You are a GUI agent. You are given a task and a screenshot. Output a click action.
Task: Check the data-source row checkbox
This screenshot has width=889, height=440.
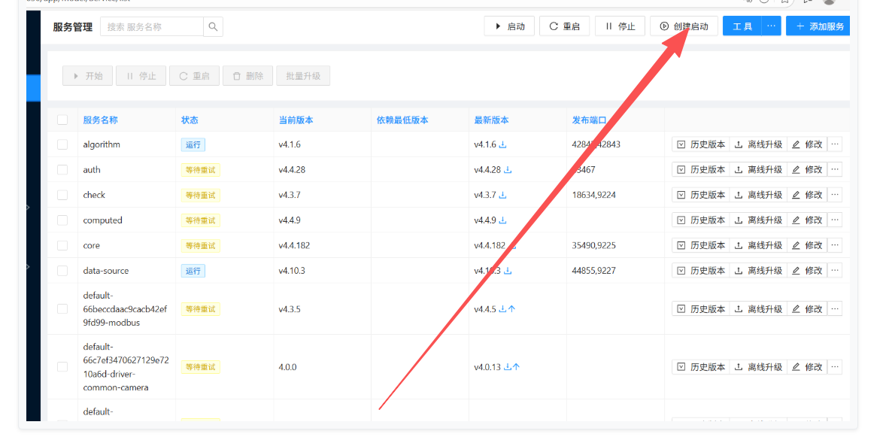pyautogui.click(x=62, y=271)
